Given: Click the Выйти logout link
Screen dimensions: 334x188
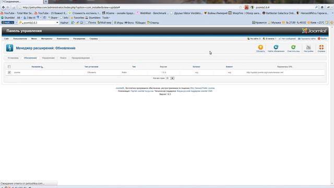Looking at the screenshot, I should pos(323,39).
